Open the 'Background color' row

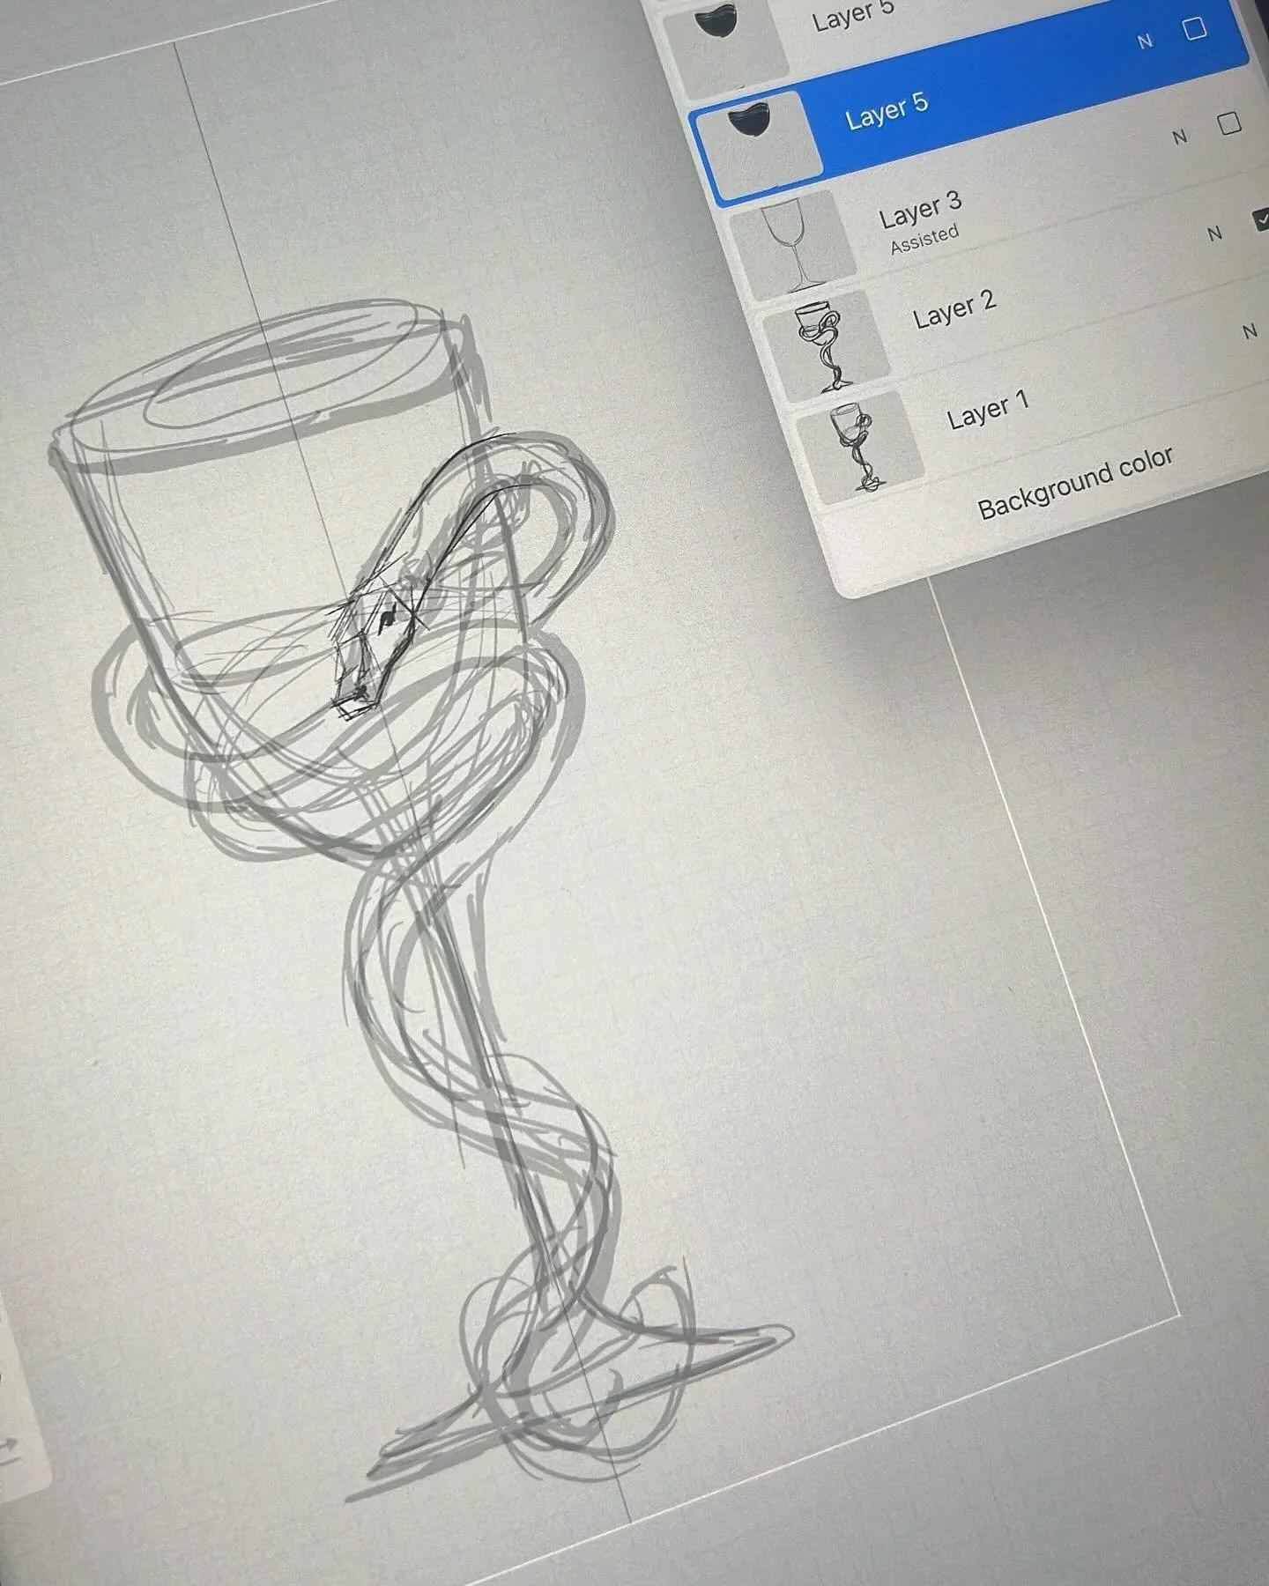click(1075, 481)
